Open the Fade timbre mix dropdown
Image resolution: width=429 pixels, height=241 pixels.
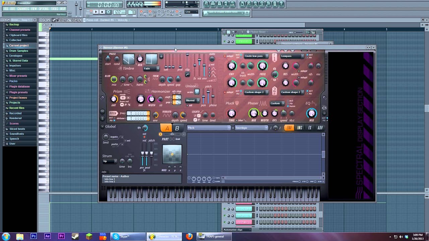tap(151, 69)
